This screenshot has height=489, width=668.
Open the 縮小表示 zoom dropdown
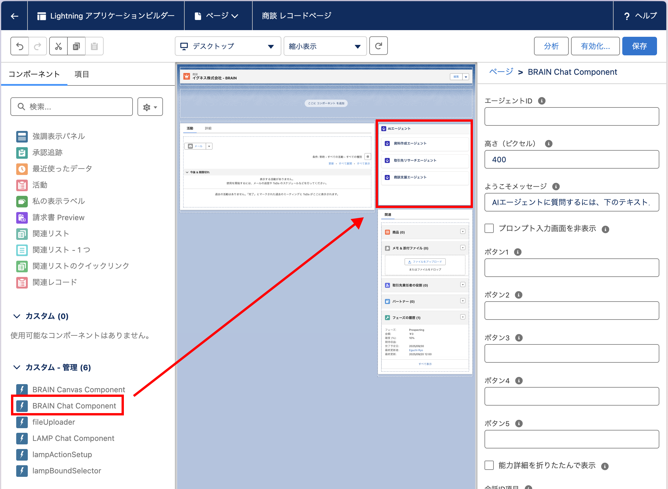(325, 46)
